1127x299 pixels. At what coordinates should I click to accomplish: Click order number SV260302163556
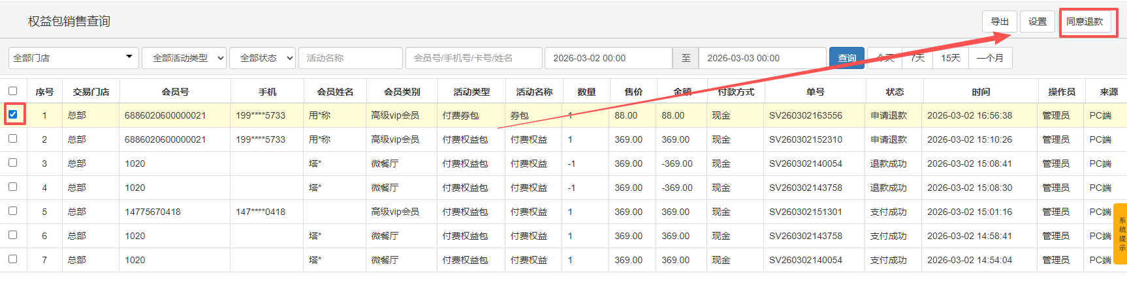click(x=805, y=115)
